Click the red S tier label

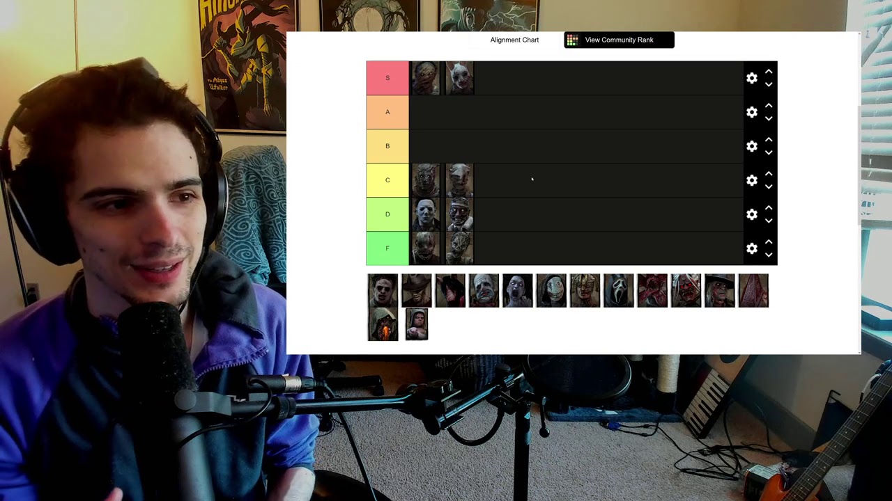387,78
